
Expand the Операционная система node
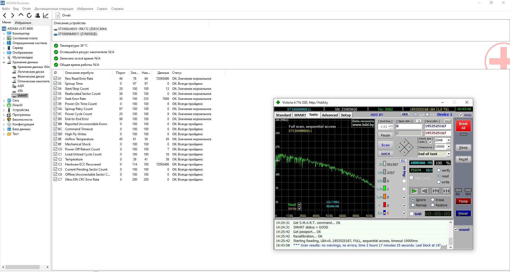pos(4,43)
